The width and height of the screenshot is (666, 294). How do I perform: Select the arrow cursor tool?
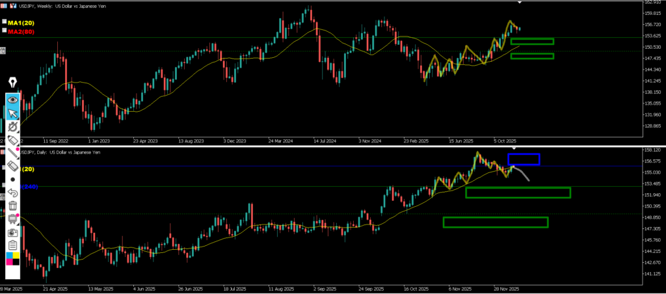(12, 114)
